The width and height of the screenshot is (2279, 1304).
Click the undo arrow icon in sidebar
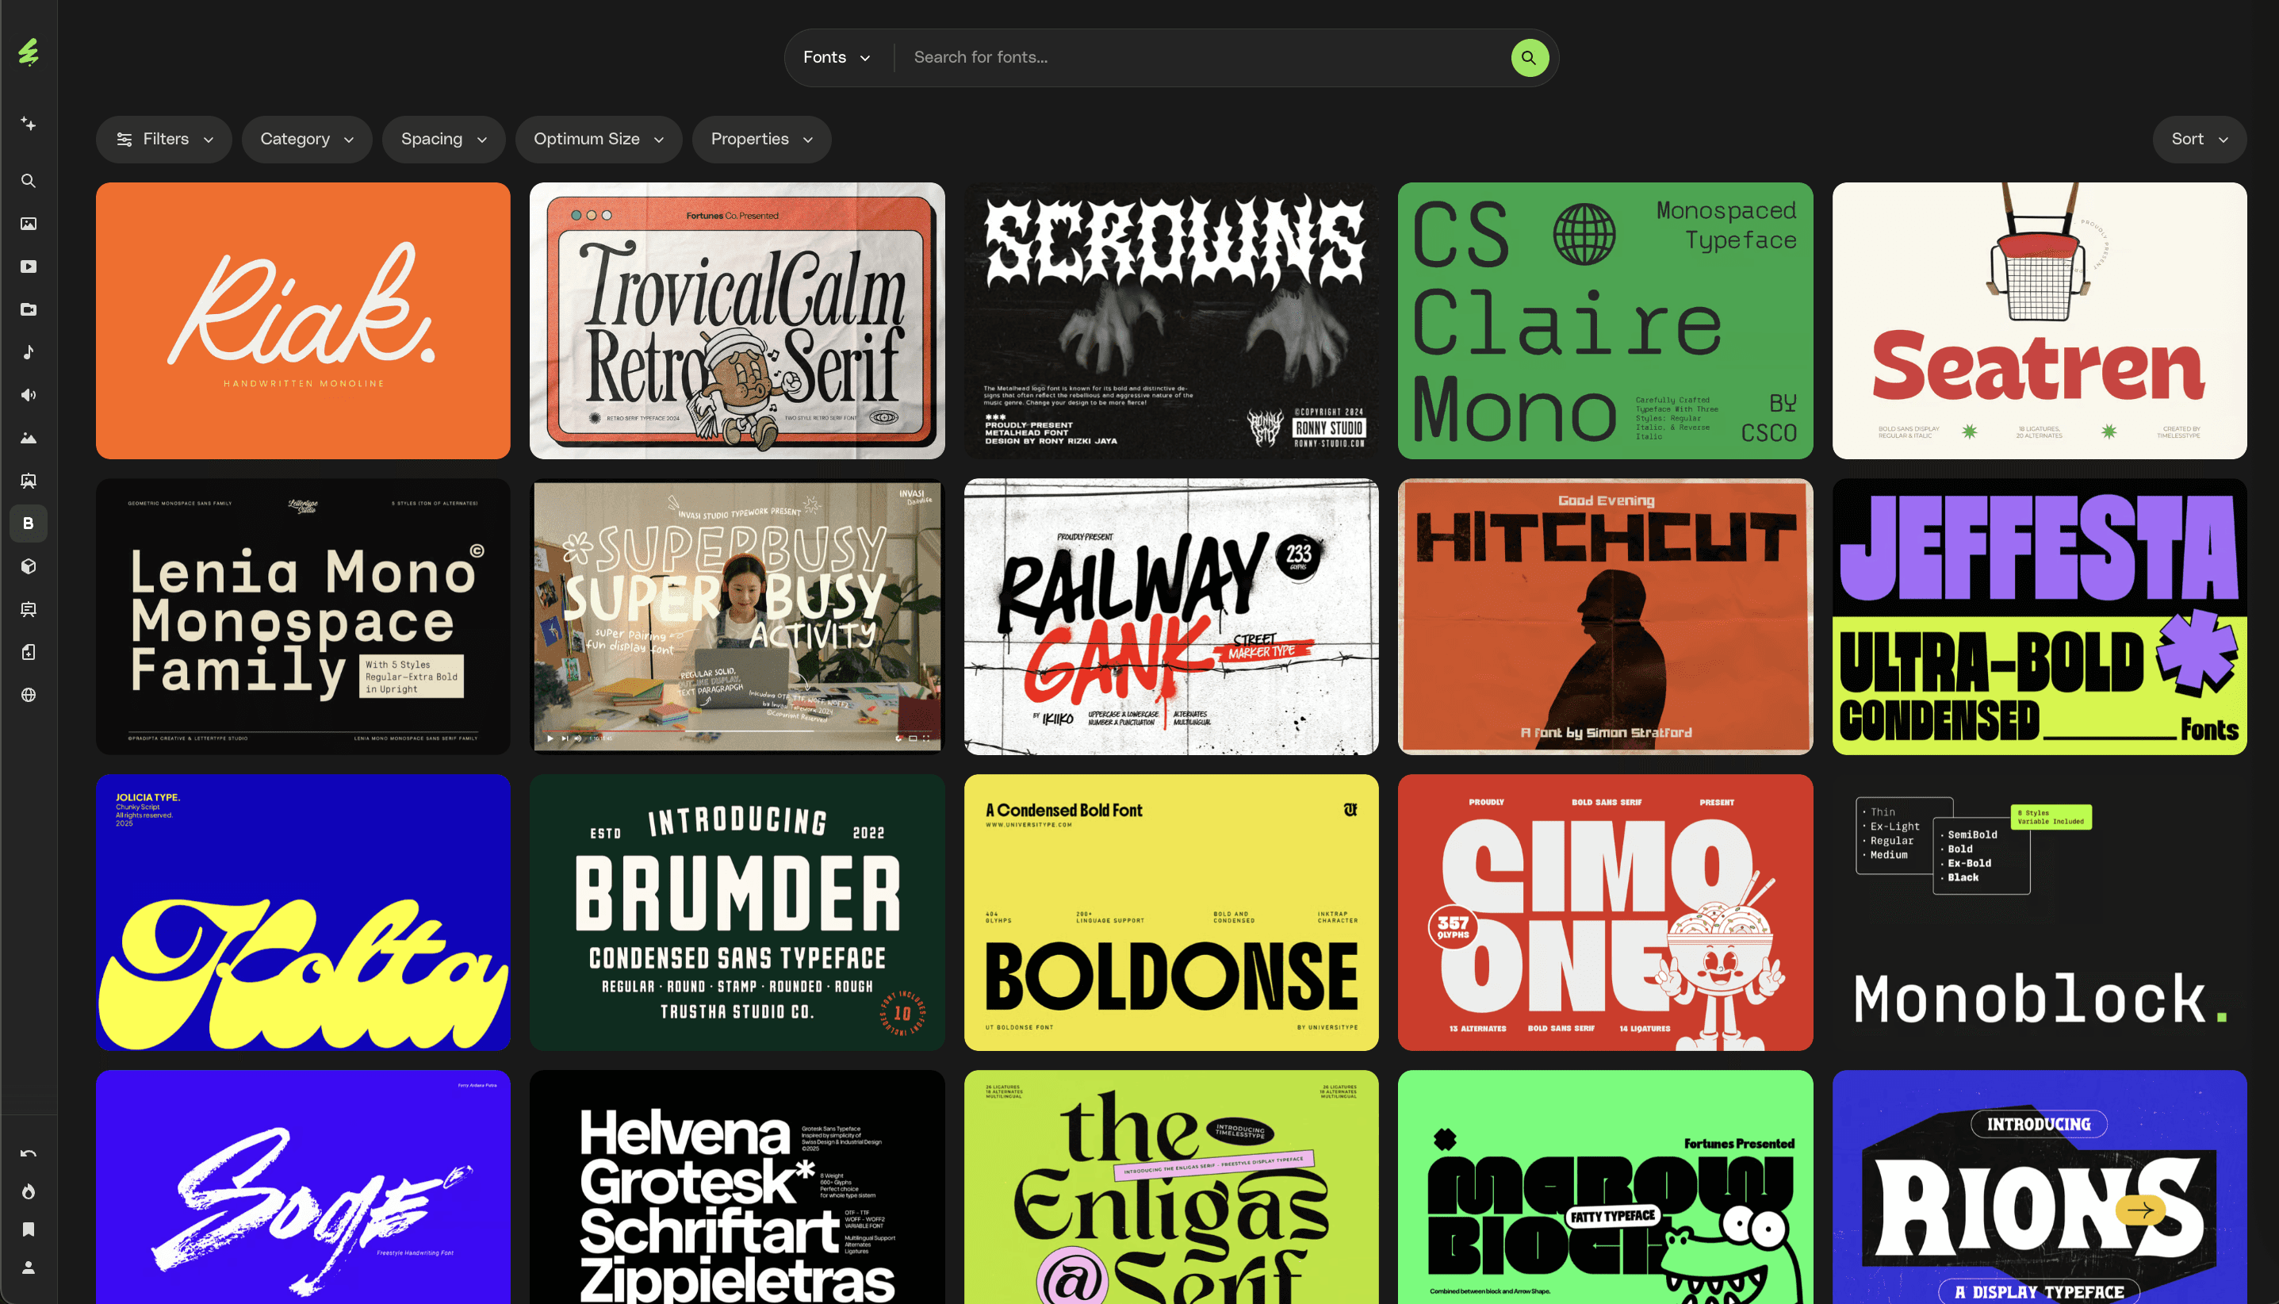(x=29, y=1153)
